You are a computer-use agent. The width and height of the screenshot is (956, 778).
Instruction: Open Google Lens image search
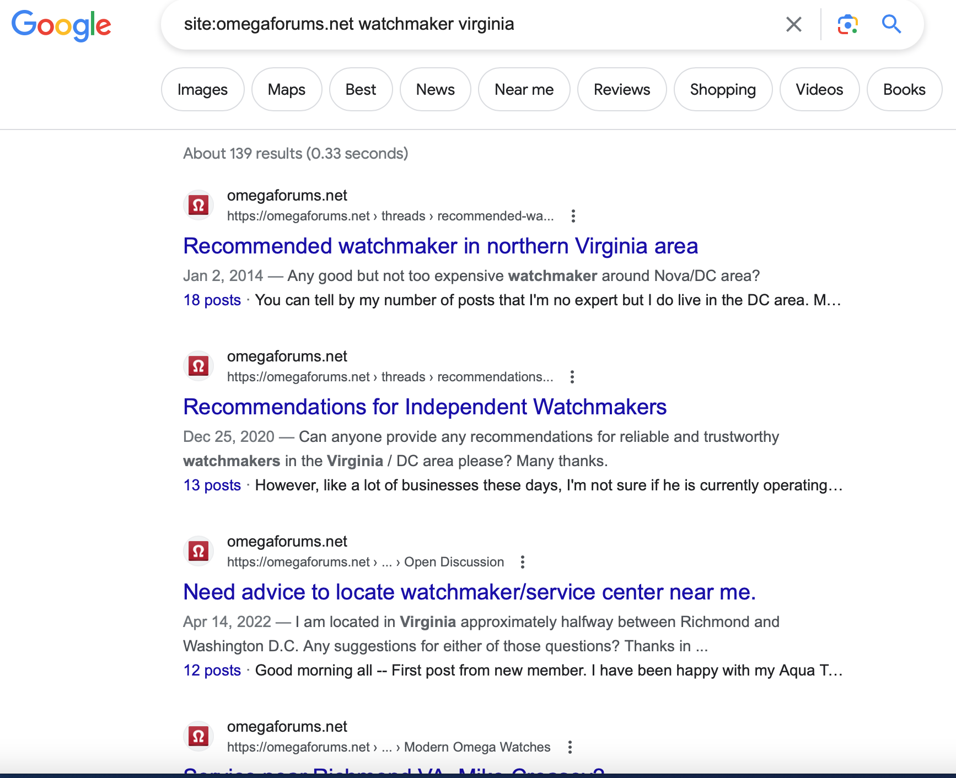(847, 24)
